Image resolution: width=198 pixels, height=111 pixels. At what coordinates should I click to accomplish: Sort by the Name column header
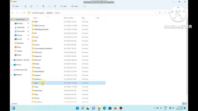35,18
